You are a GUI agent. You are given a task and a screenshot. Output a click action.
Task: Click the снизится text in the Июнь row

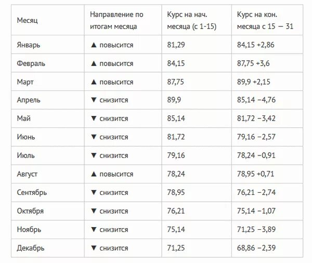click(x=114, y=137)
